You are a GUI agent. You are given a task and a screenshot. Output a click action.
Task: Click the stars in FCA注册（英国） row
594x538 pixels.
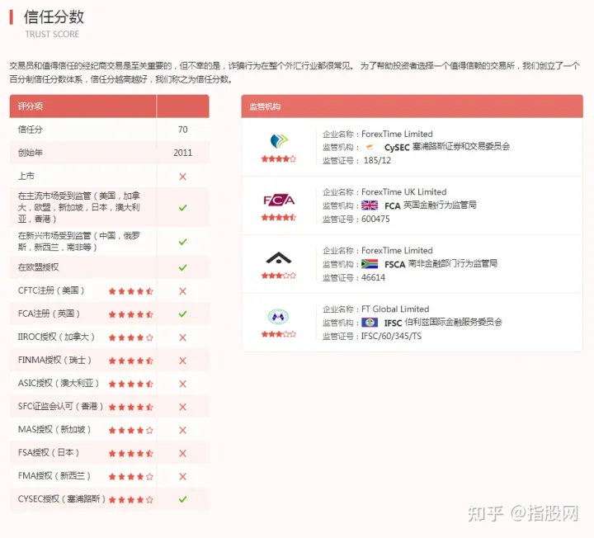[130, 314]
